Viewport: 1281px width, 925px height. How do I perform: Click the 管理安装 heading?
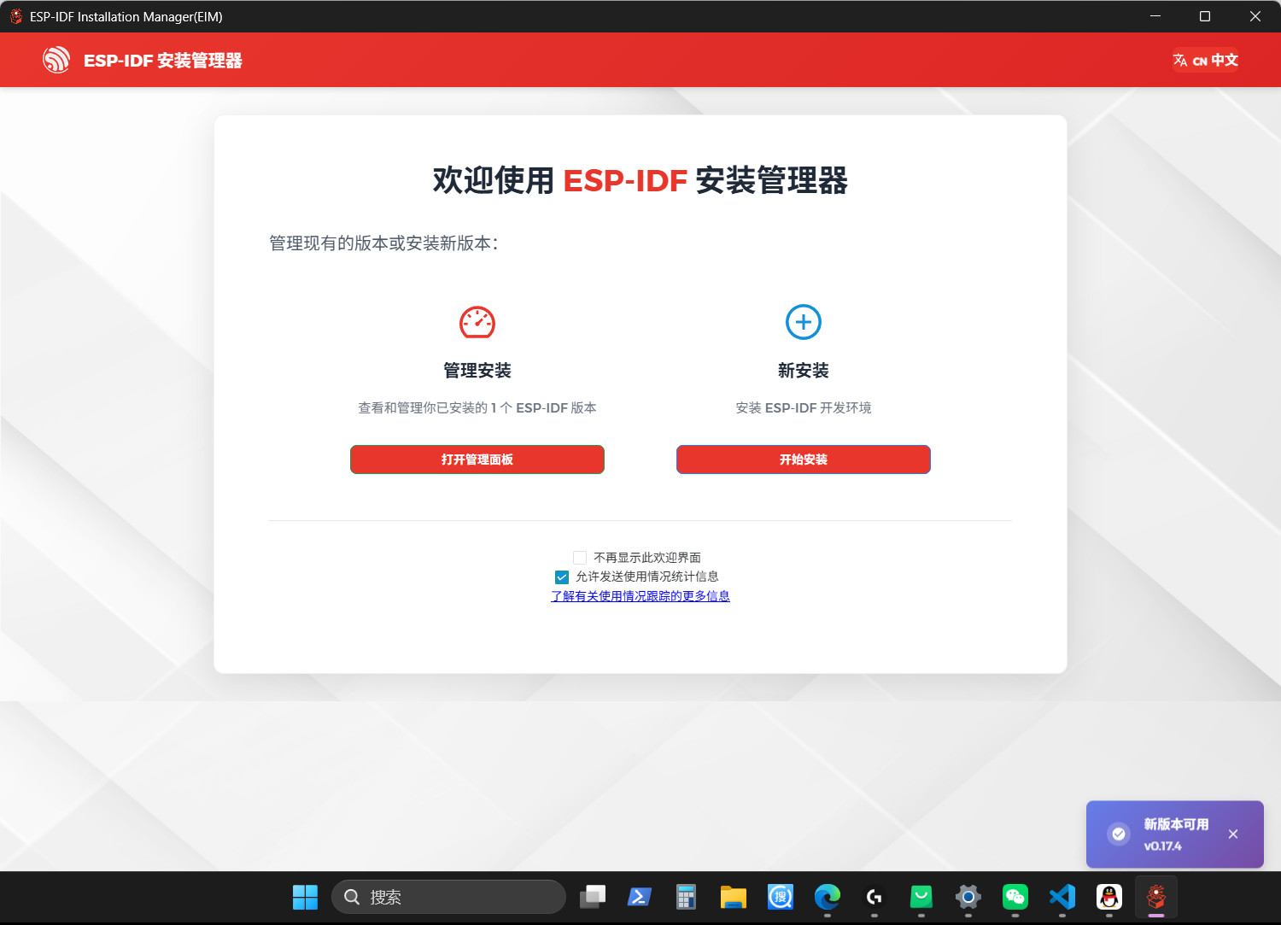click(477, 371)
